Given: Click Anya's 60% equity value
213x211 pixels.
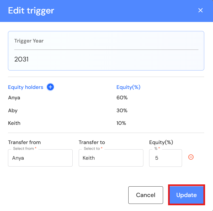Looking at the screenshot, I should point(122,98).
